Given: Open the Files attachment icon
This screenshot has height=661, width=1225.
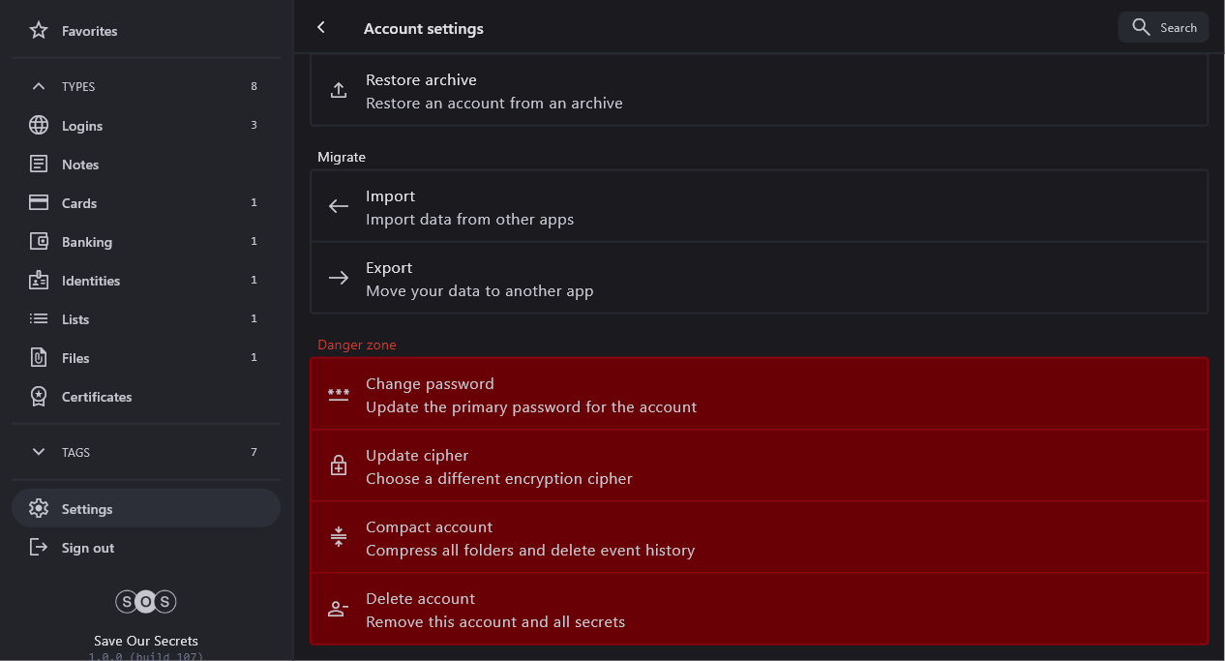Looking at the screenshot, I should (39, 358).
